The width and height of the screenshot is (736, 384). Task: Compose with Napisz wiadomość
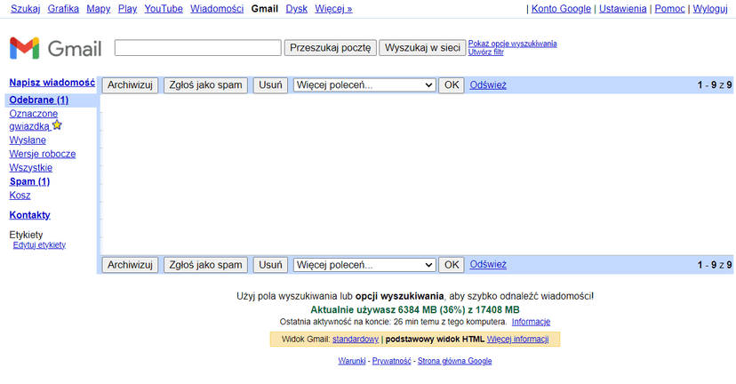coord(52,83)
